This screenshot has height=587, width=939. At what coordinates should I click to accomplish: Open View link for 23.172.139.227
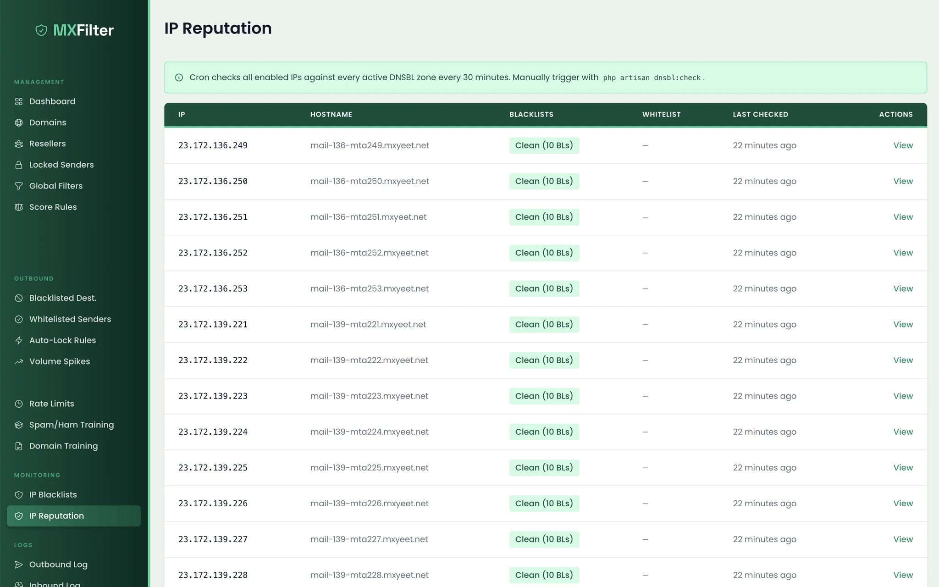click(903, 539)
